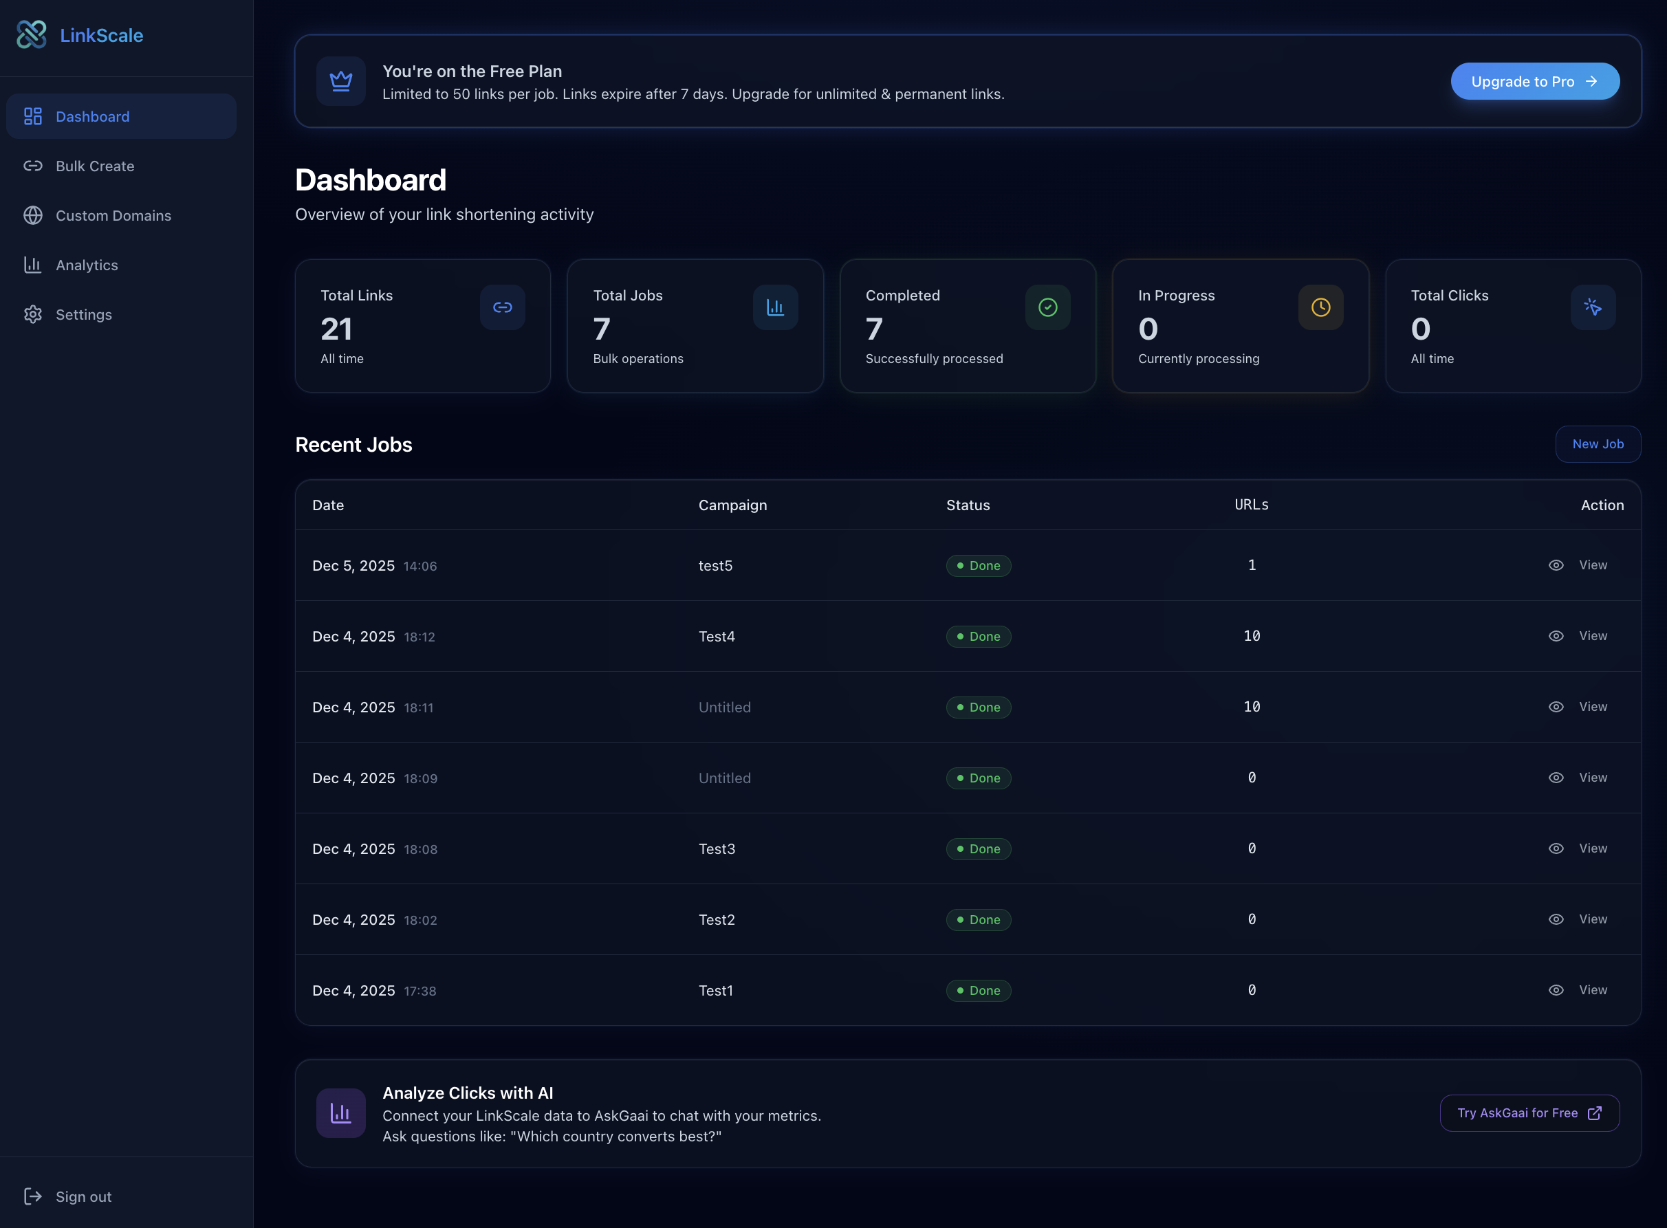The width and height of the screenshot is (1667, 1228).
Task: Click the cursor icon on Total Clicks card
Action: pos(1593,307)
